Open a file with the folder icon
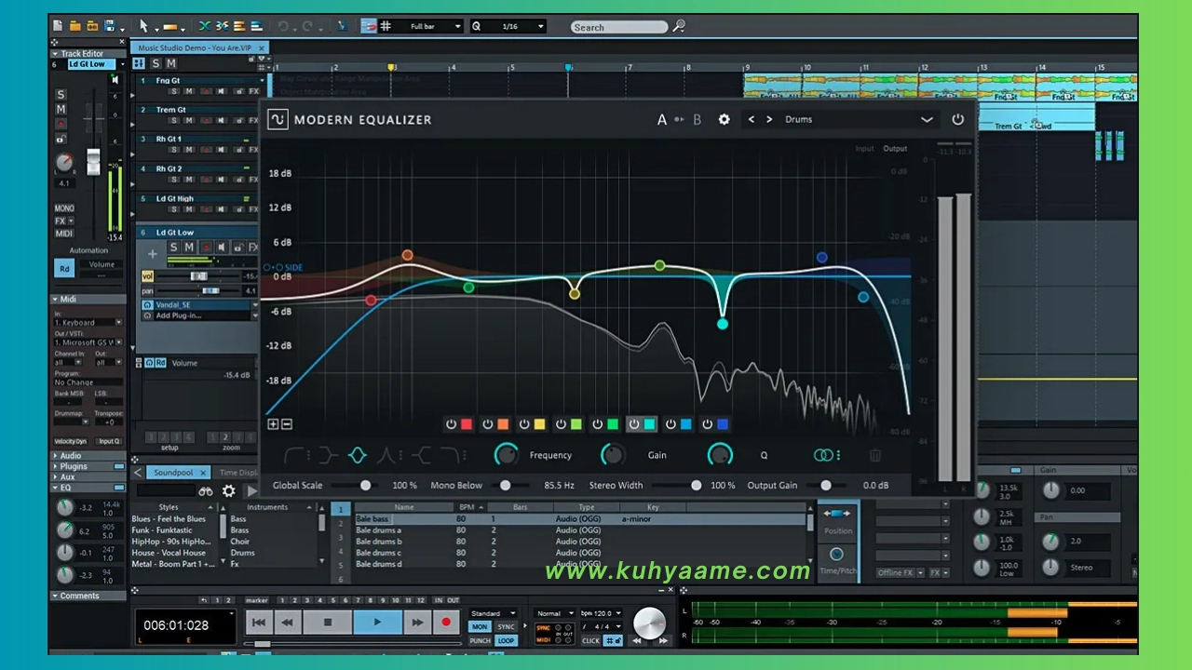This screenshot has width=1192, height=670. [76, 26]
